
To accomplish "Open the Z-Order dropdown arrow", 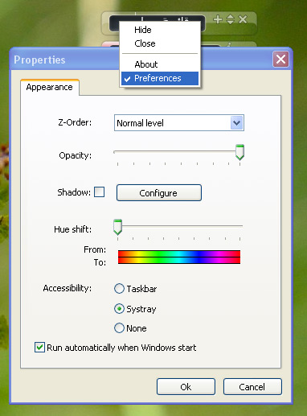I will [x=237, y=123].
